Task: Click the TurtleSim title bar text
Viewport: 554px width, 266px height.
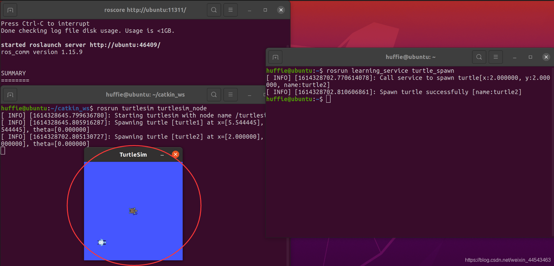Action: 133,155
